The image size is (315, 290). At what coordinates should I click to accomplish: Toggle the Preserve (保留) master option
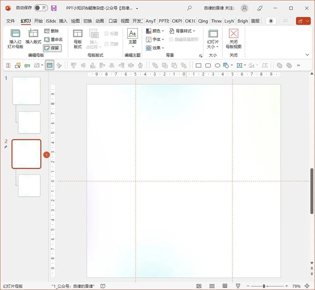(52, 48)
